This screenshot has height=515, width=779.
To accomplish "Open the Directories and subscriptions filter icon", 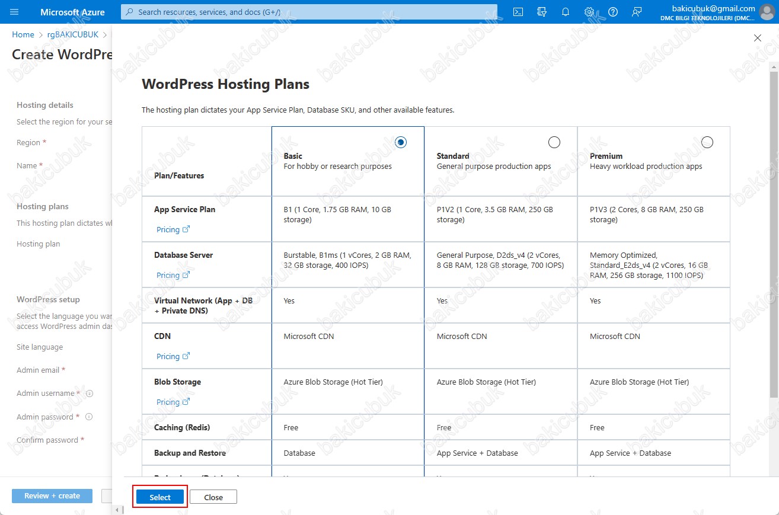I will point(542,12).
